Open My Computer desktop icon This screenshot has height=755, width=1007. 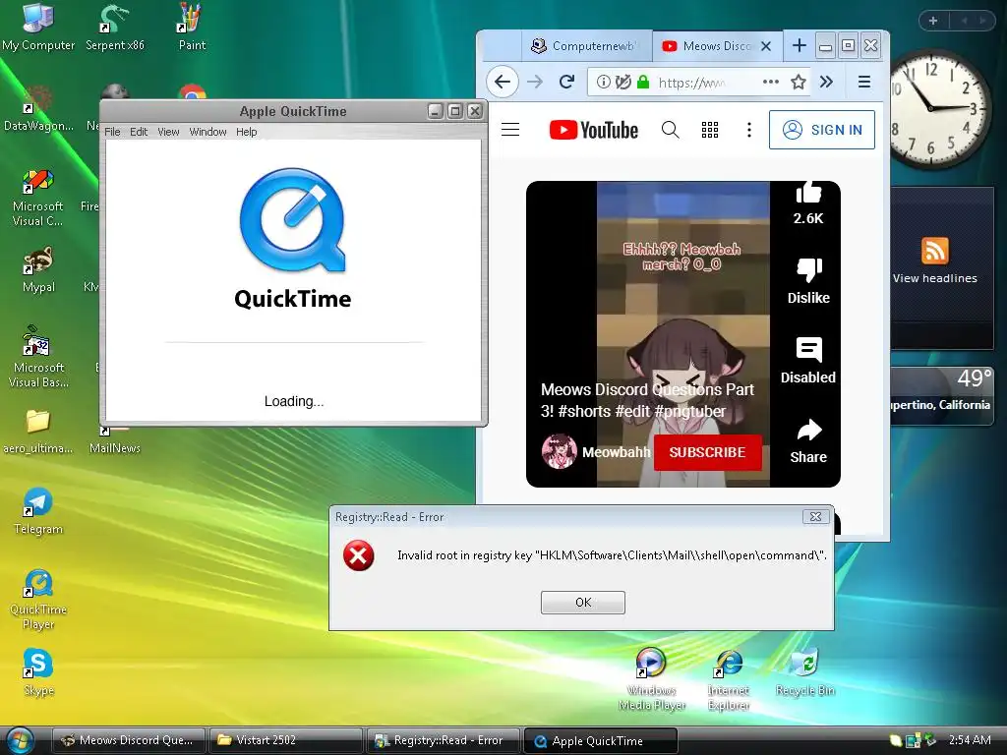(x=38, y=26)
